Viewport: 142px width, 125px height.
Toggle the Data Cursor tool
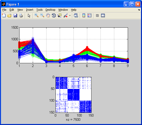[59, 15]
